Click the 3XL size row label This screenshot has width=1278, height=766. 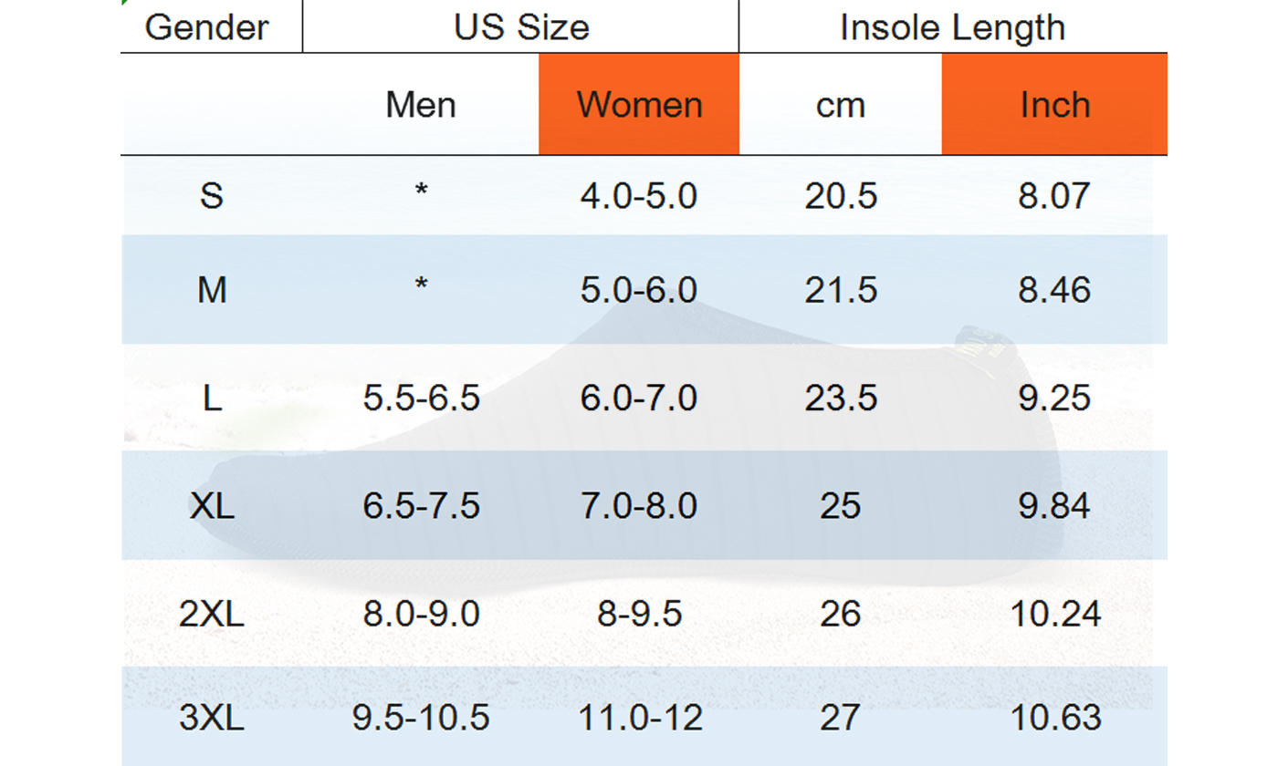point(211,718)
